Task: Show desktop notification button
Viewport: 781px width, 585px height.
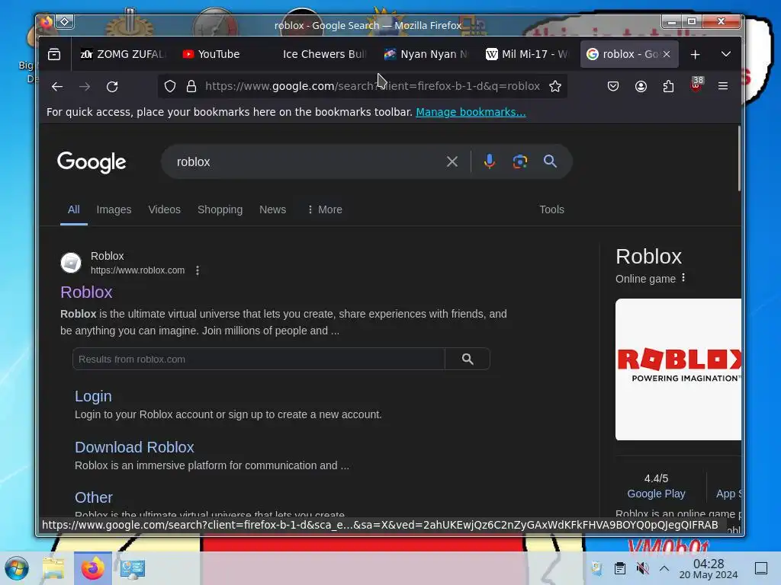Action: 761,568
